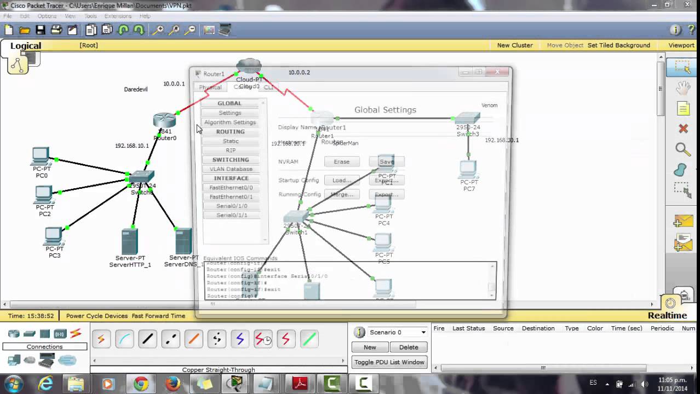This screenshot has width=700, height=394.
Task: Choose Multiuser Connection category icon
Action: pos(67,360)
